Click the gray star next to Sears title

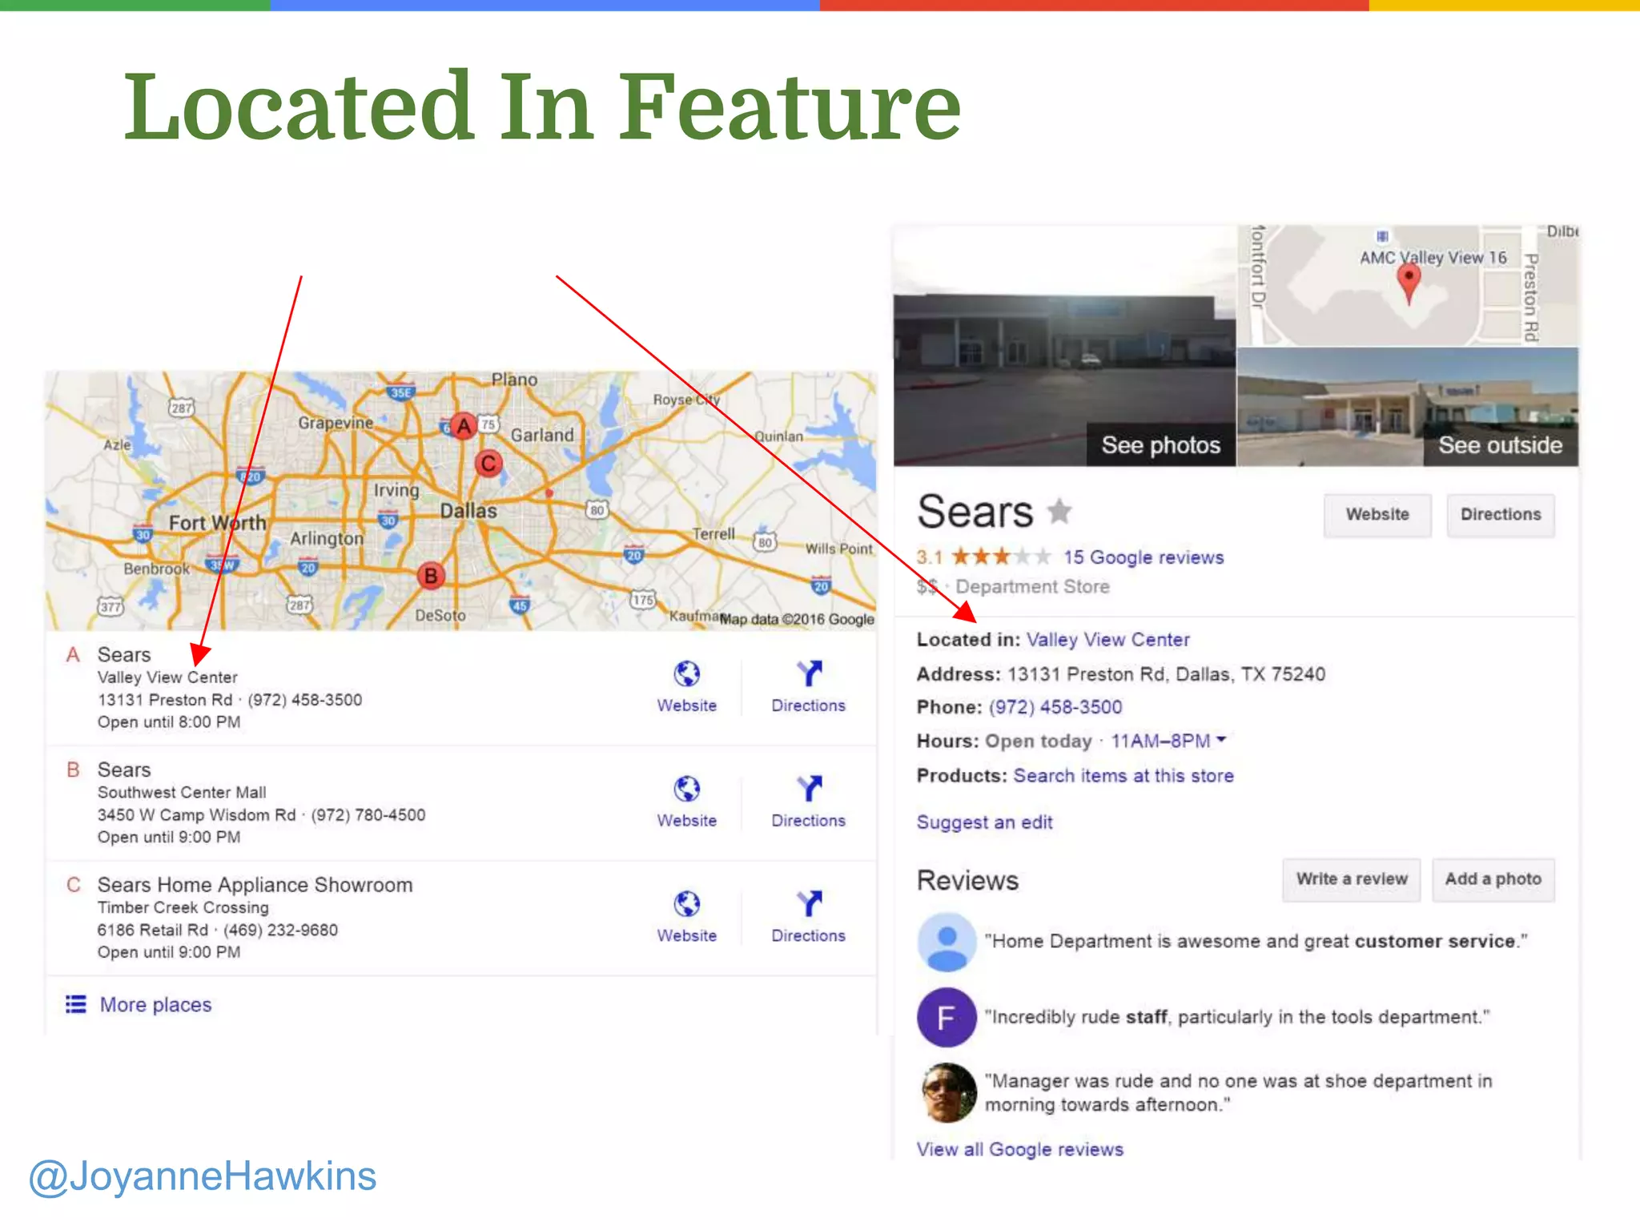pos(1059,511)
